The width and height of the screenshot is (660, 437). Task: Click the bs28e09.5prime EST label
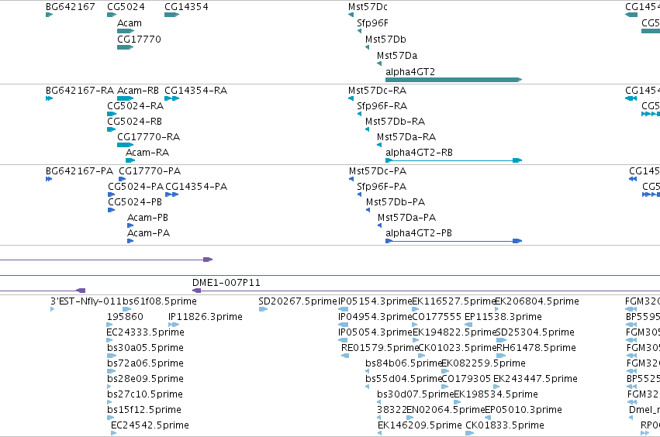(x=145, y=379)
